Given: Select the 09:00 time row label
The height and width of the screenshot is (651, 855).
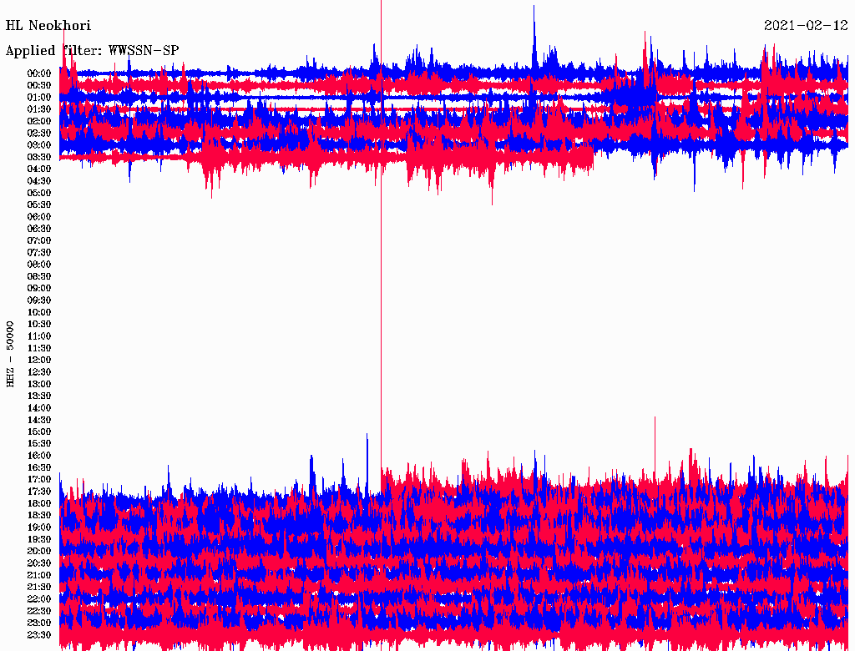Looking at the screenshot, I should click(x=39, y=289).
